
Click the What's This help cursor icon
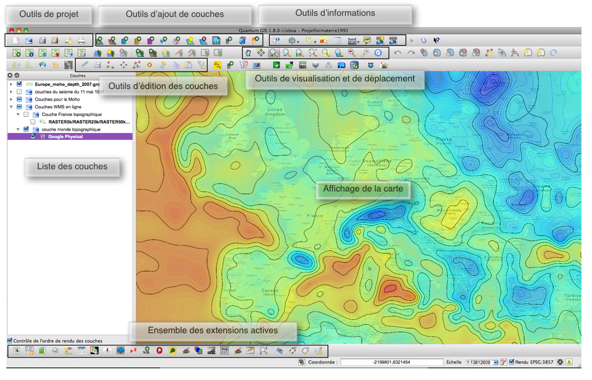tap(436, 40)
